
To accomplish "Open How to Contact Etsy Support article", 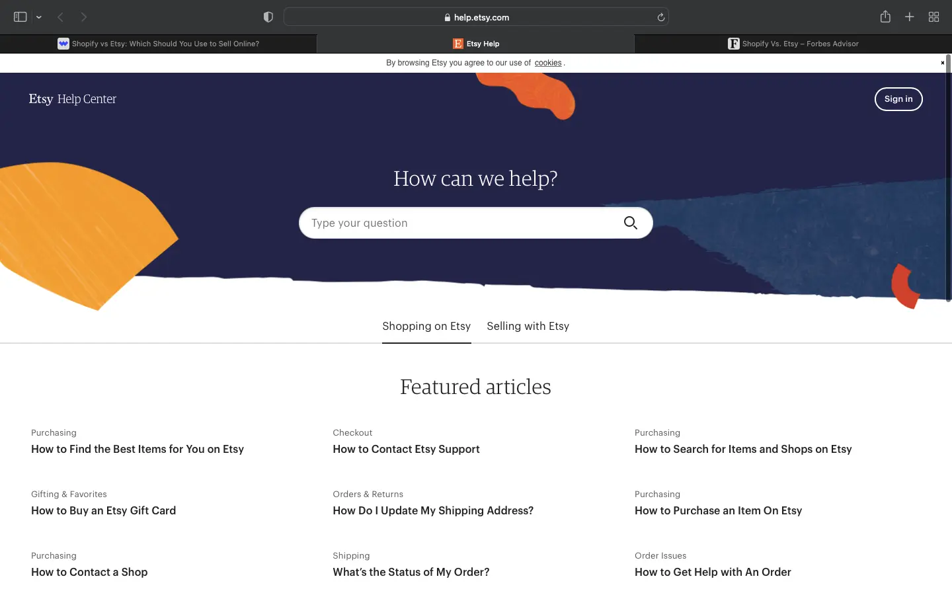I will 407,449.
